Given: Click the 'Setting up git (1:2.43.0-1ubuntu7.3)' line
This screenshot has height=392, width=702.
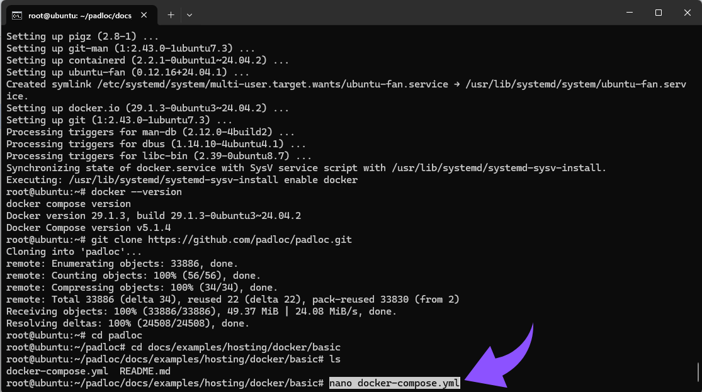Looking at the screenshot, I should [119, 120].
